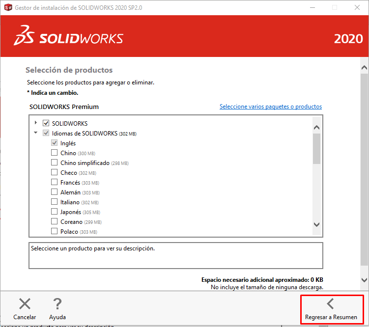Select the Japonés row label

71,212
